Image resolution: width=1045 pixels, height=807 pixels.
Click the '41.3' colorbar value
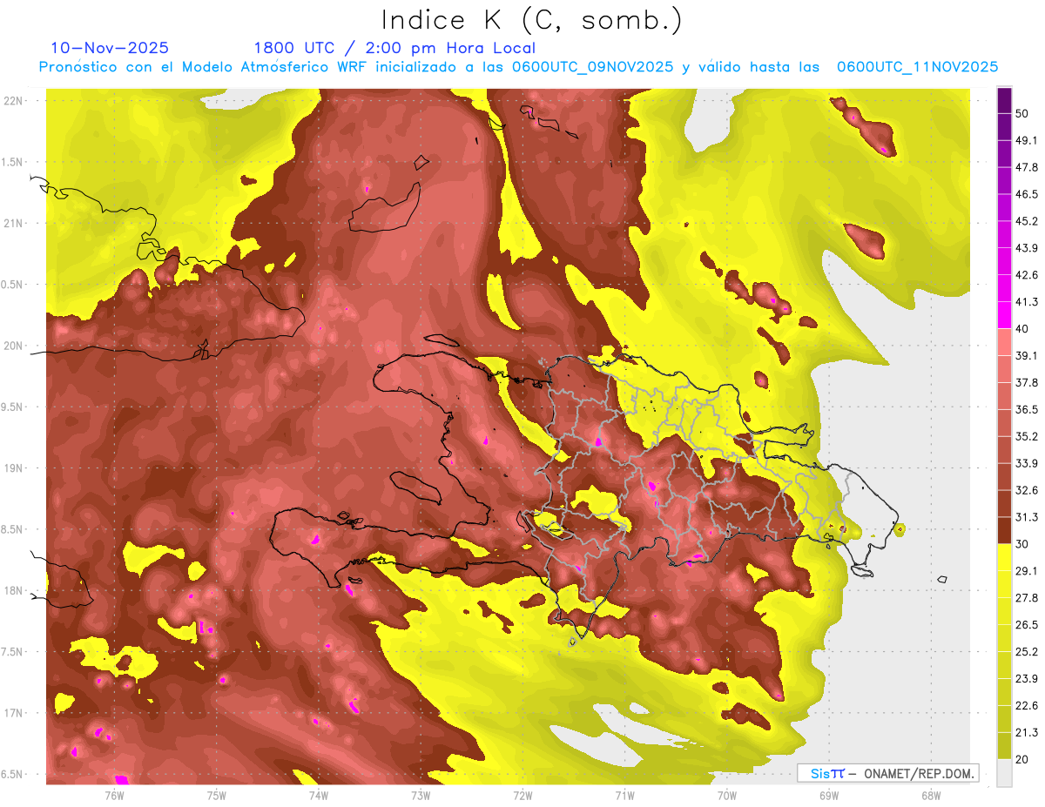click(1026, 302)
